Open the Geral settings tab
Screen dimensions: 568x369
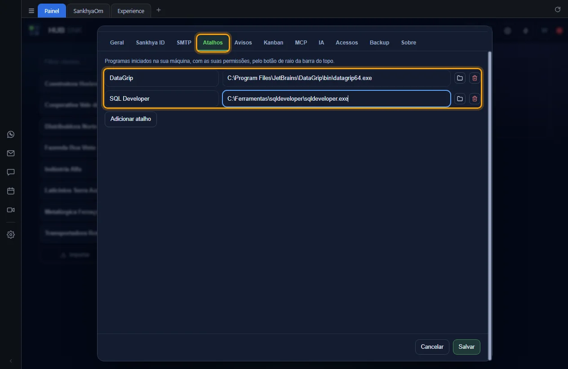coord(117,43)
